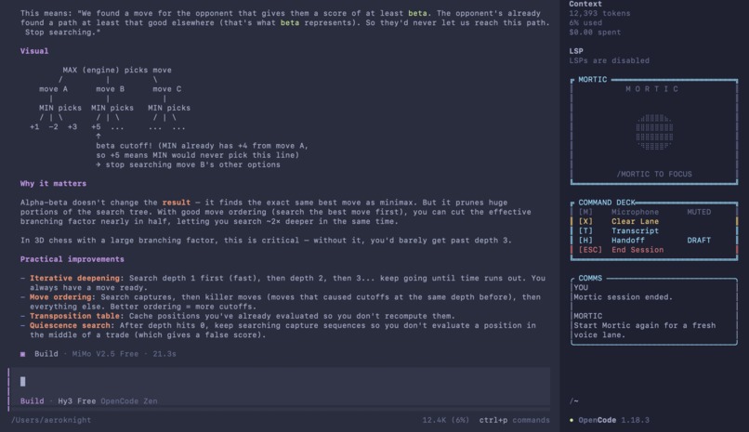Click the DRAFT status next to Handoff
The image size is (749, 432).
[699, 241]
